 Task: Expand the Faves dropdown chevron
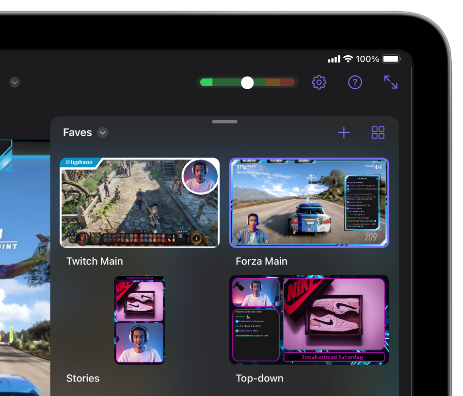(x=102, y=133)
